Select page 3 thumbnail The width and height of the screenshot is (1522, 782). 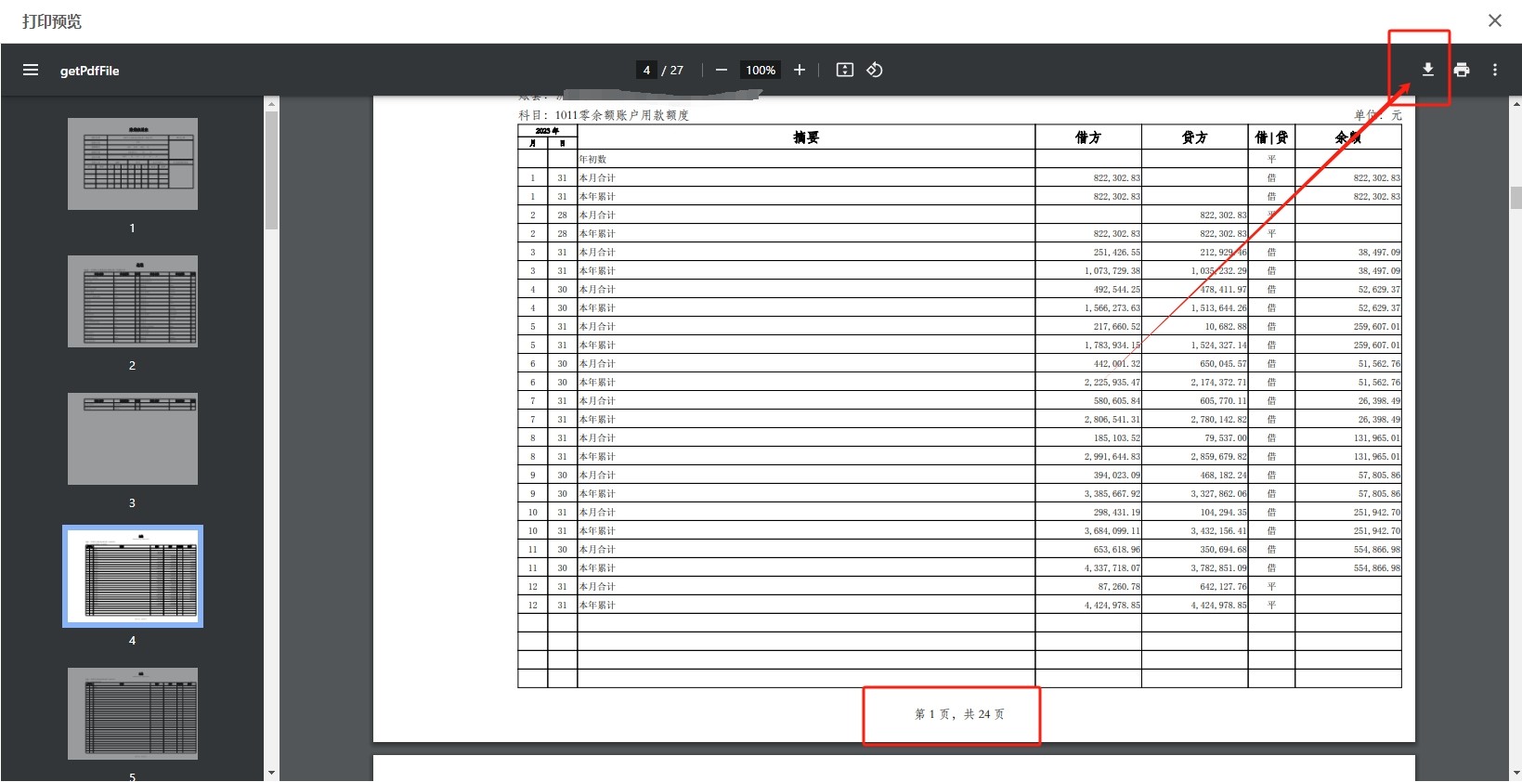[133, 438]
